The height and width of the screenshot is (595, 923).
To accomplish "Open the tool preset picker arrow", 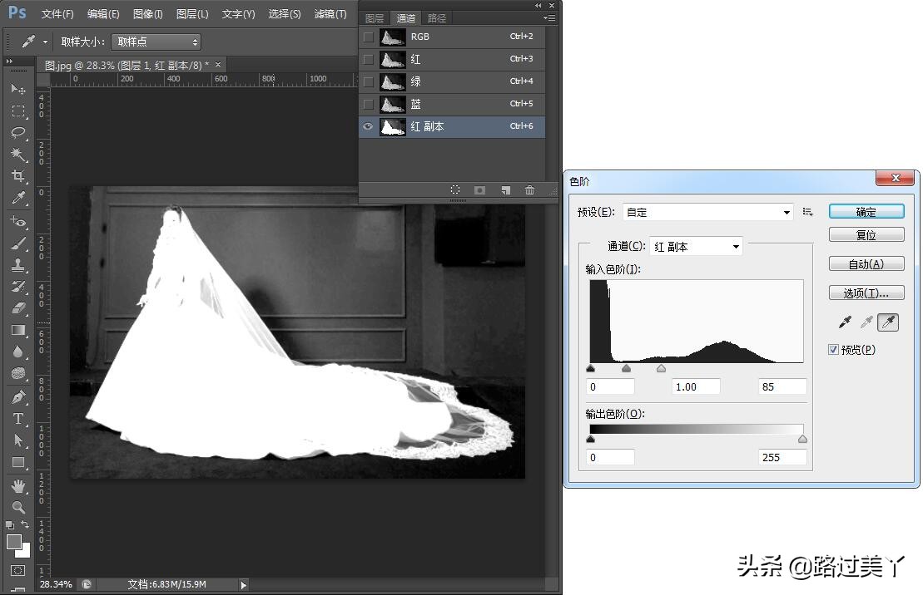I will (x=45, y=42).
